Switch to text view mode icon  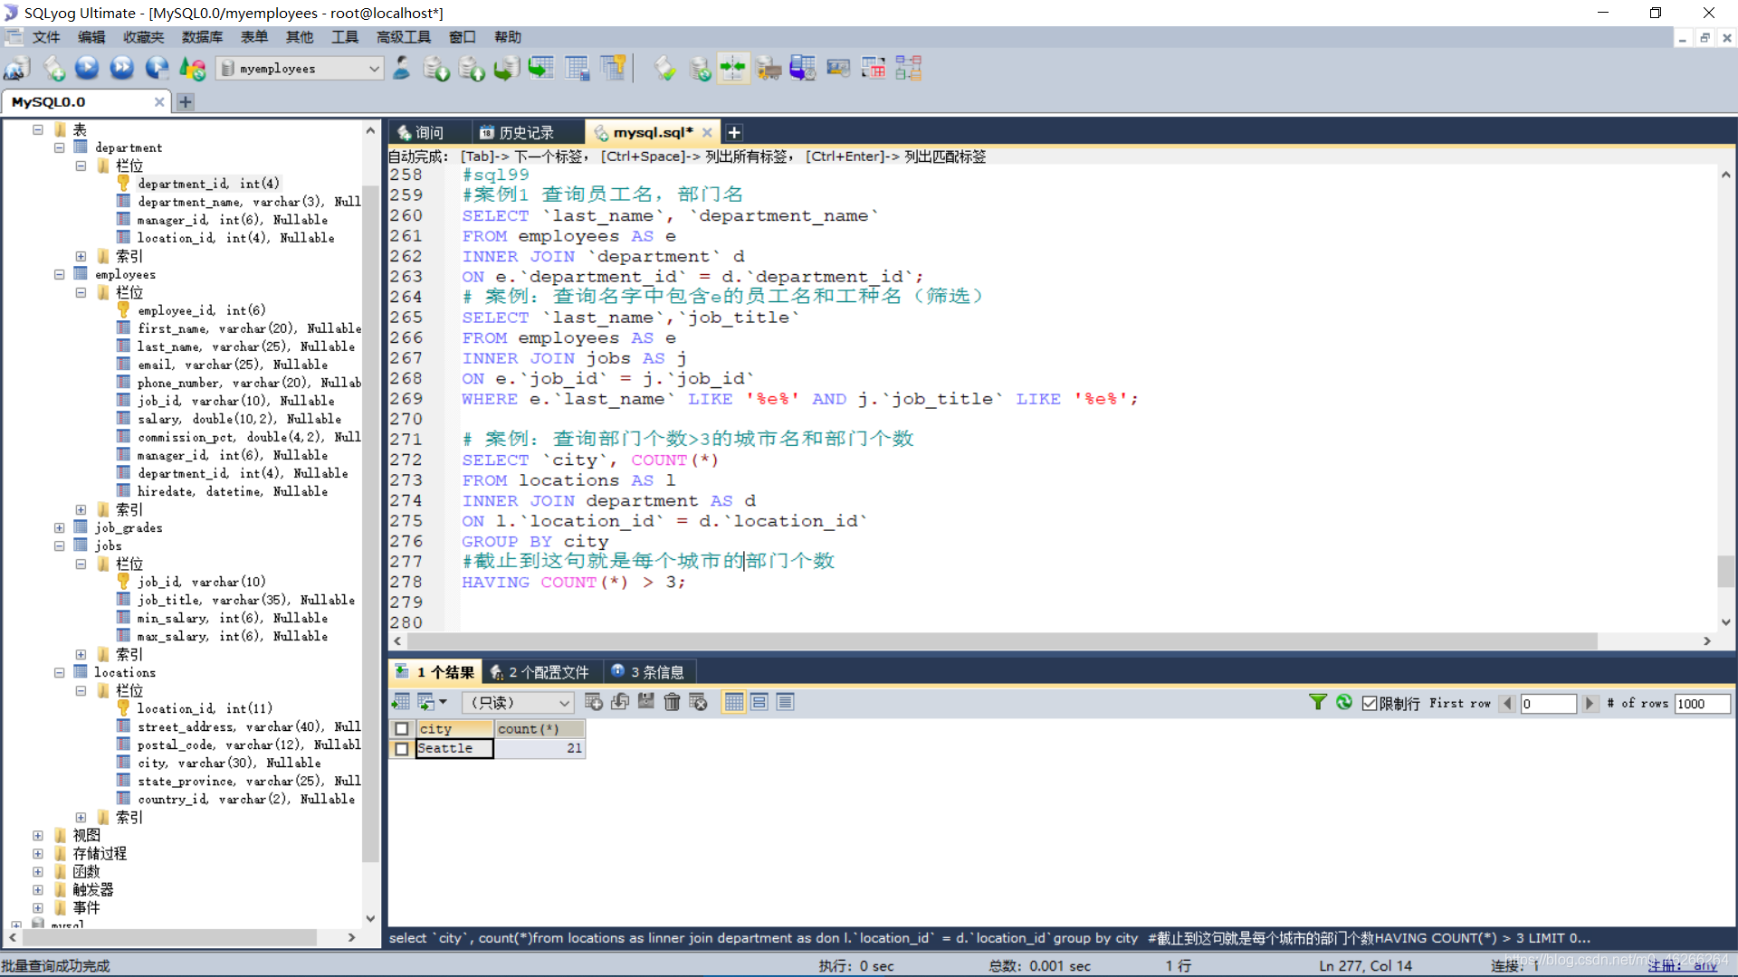click(x=786, y=702)
